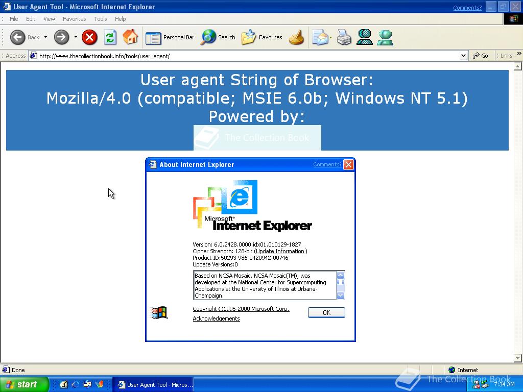
Task: Open the Help menu
Action: coord(120,19)
